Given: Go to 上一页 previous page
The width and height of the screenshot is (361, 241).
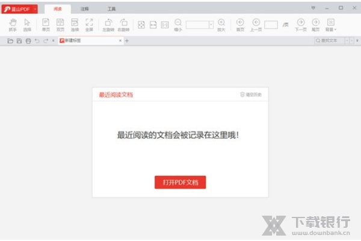Looking at the screenshot, I should (x=256, y=25).
